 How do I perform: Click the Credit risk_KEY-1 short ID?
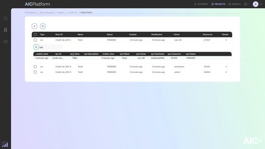point(63,40)
